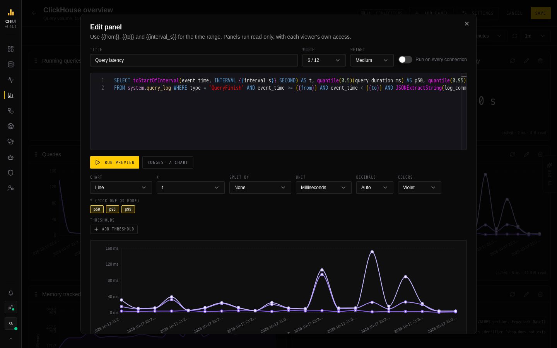Click edit pencil on top-right background panel
The image size is (557, 348).
pos(526,61)
